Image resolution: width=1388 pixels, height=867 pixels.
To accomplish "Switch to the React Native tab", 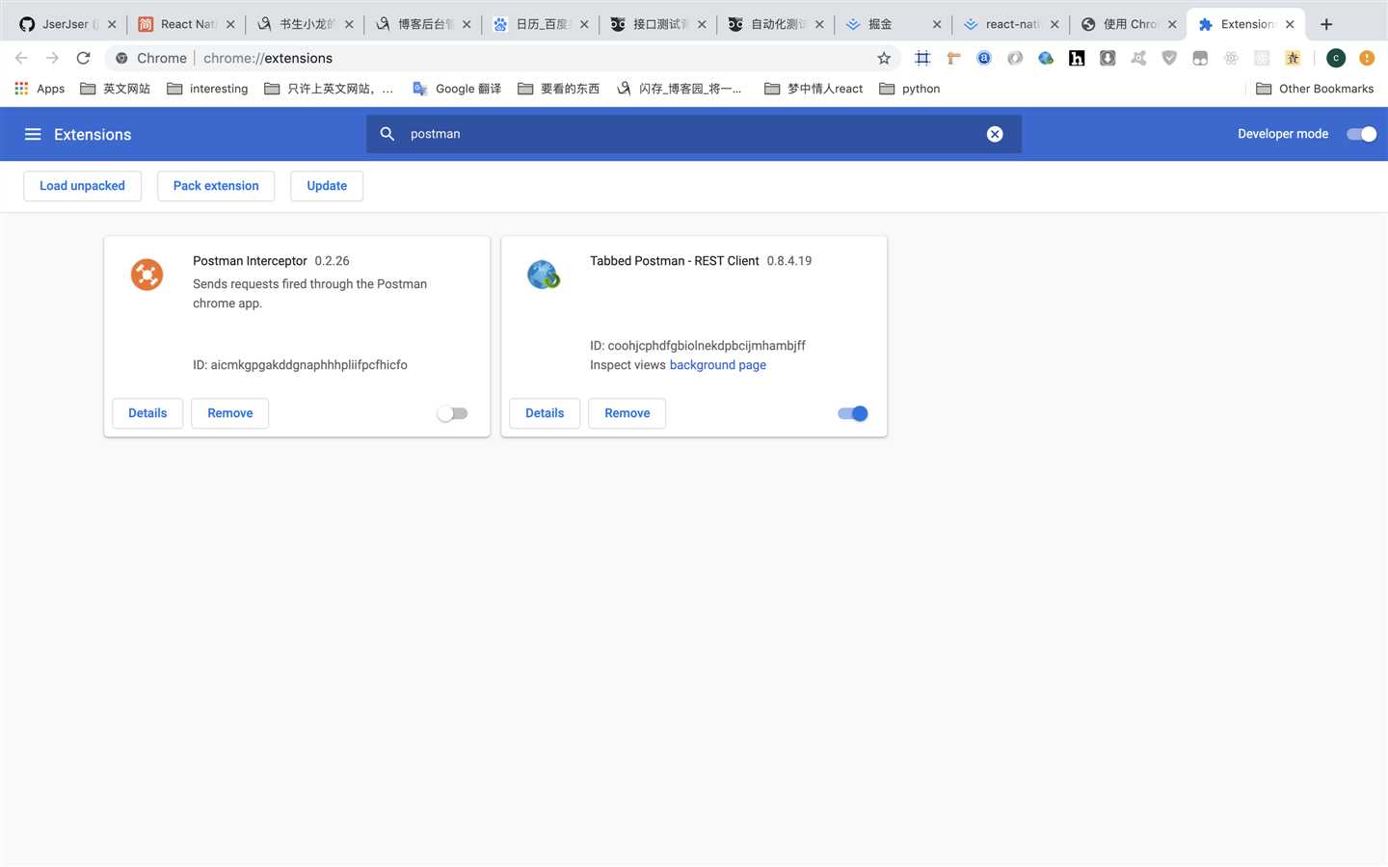I will [x=185, y=24].
